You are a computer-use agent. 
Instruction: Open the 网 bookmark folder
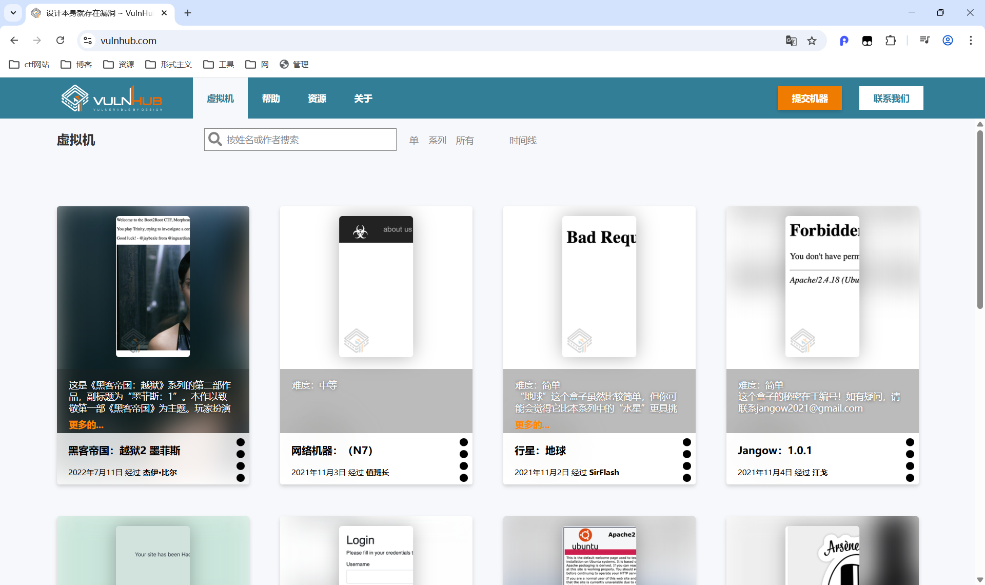[x=257, y=64]
